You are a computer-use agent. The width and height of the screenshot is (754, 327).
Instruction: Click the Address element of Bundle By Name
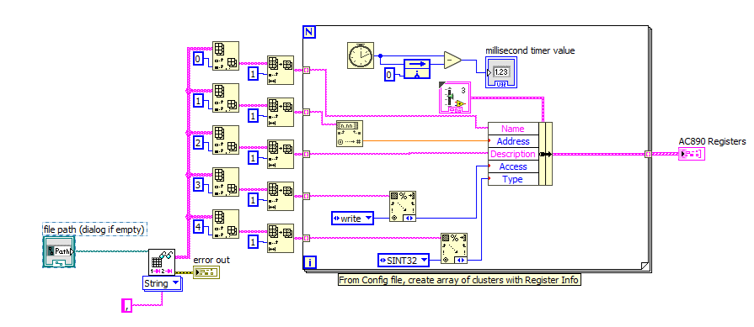513,141
